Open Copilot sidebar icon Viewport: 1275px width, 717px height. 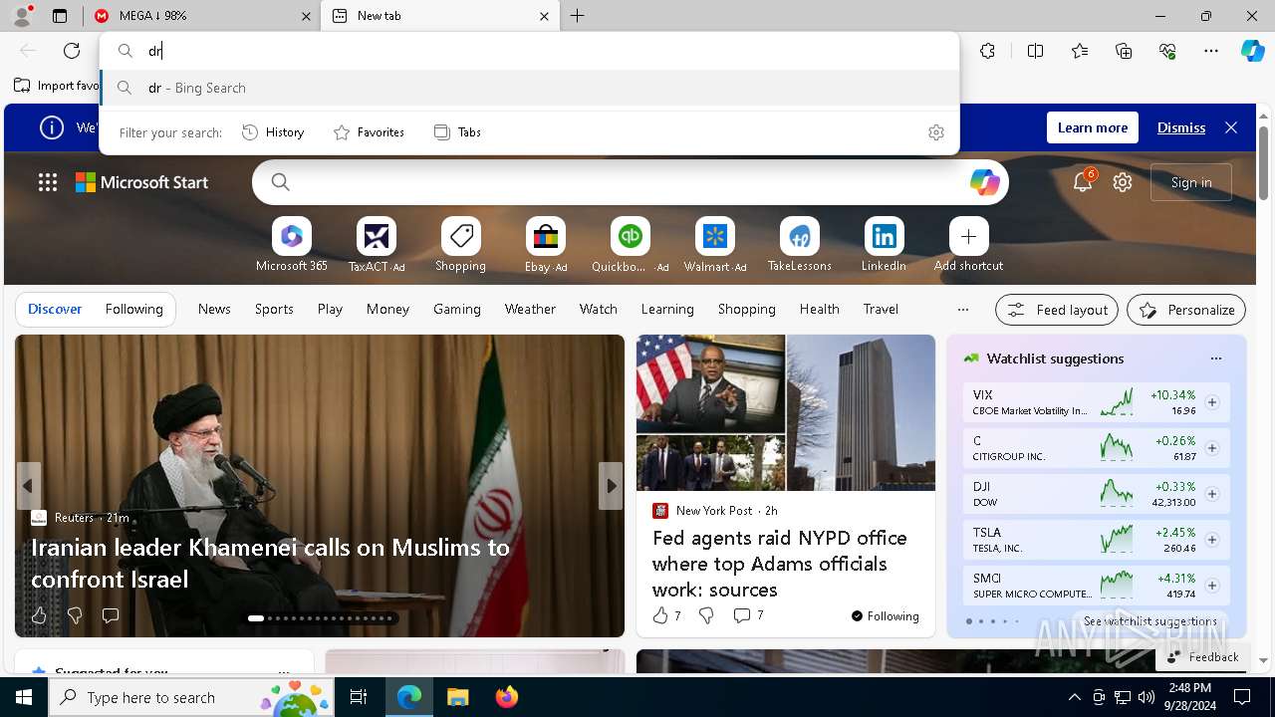click(1252, 51)
